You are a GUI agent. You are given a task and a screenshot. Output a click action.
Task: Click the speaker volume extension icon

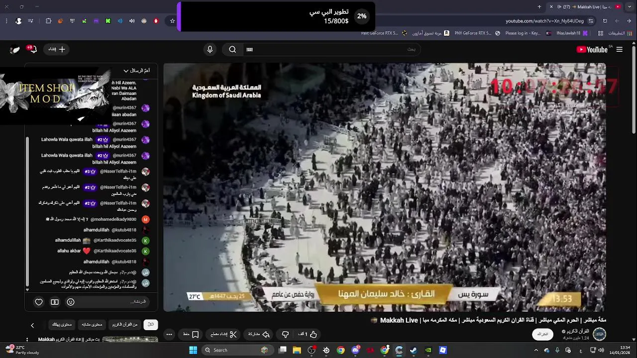coord(132,21)
